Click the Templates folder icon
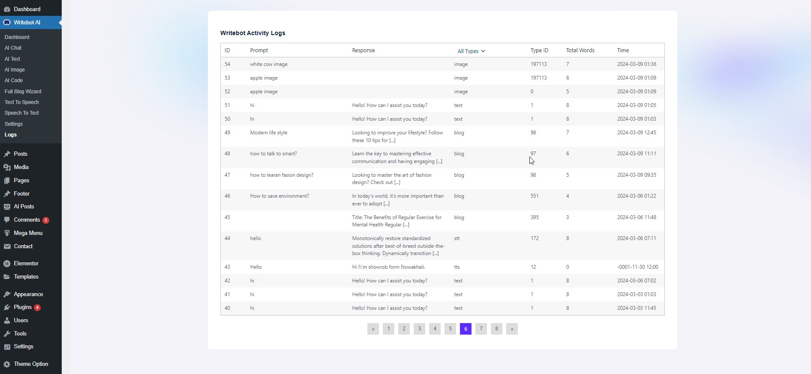 pyautogui.click(x=7, y=277)
